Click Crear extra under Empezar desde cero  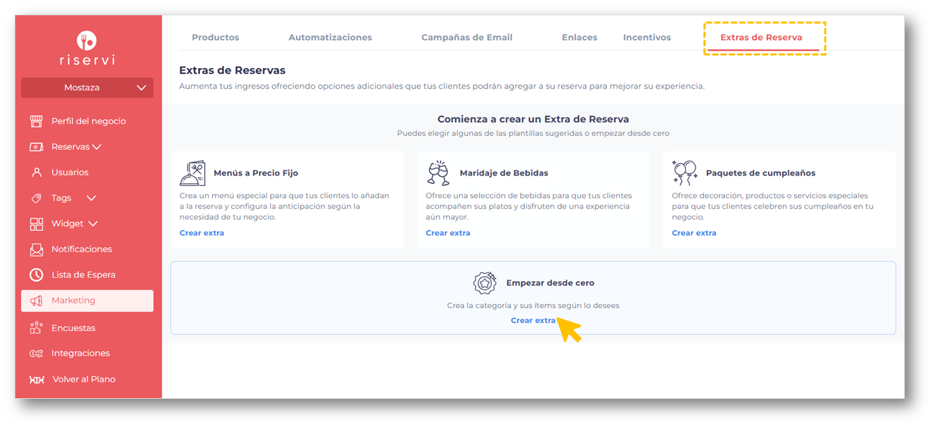point(533,320)
